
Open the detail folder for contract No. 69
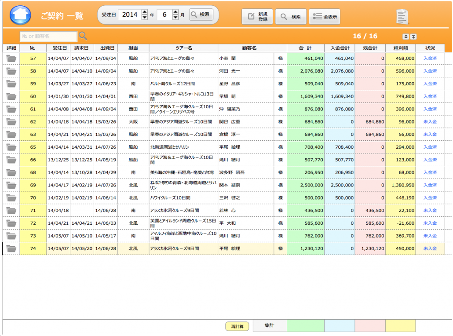click(x=11, y=185)
